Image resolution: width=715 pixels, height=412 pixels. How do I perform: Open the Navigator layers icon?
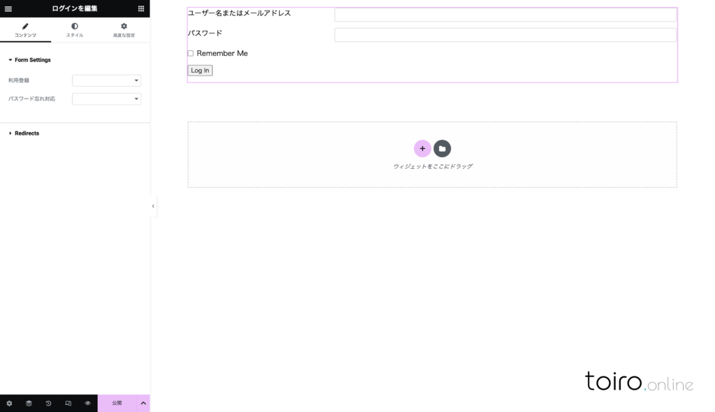point(29,403)
